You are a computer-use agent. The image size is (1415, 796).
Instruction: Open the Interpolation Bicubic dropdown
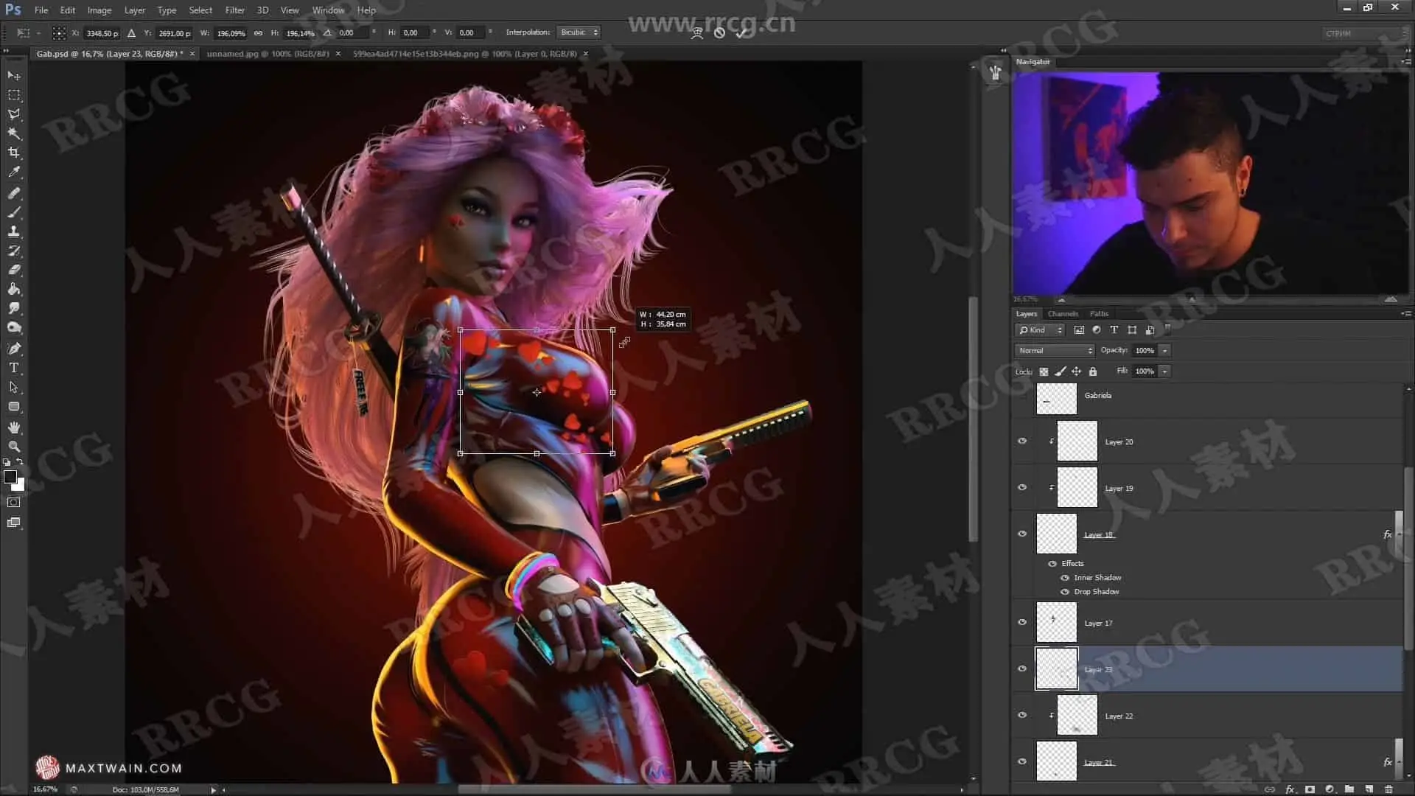[579, 32]
